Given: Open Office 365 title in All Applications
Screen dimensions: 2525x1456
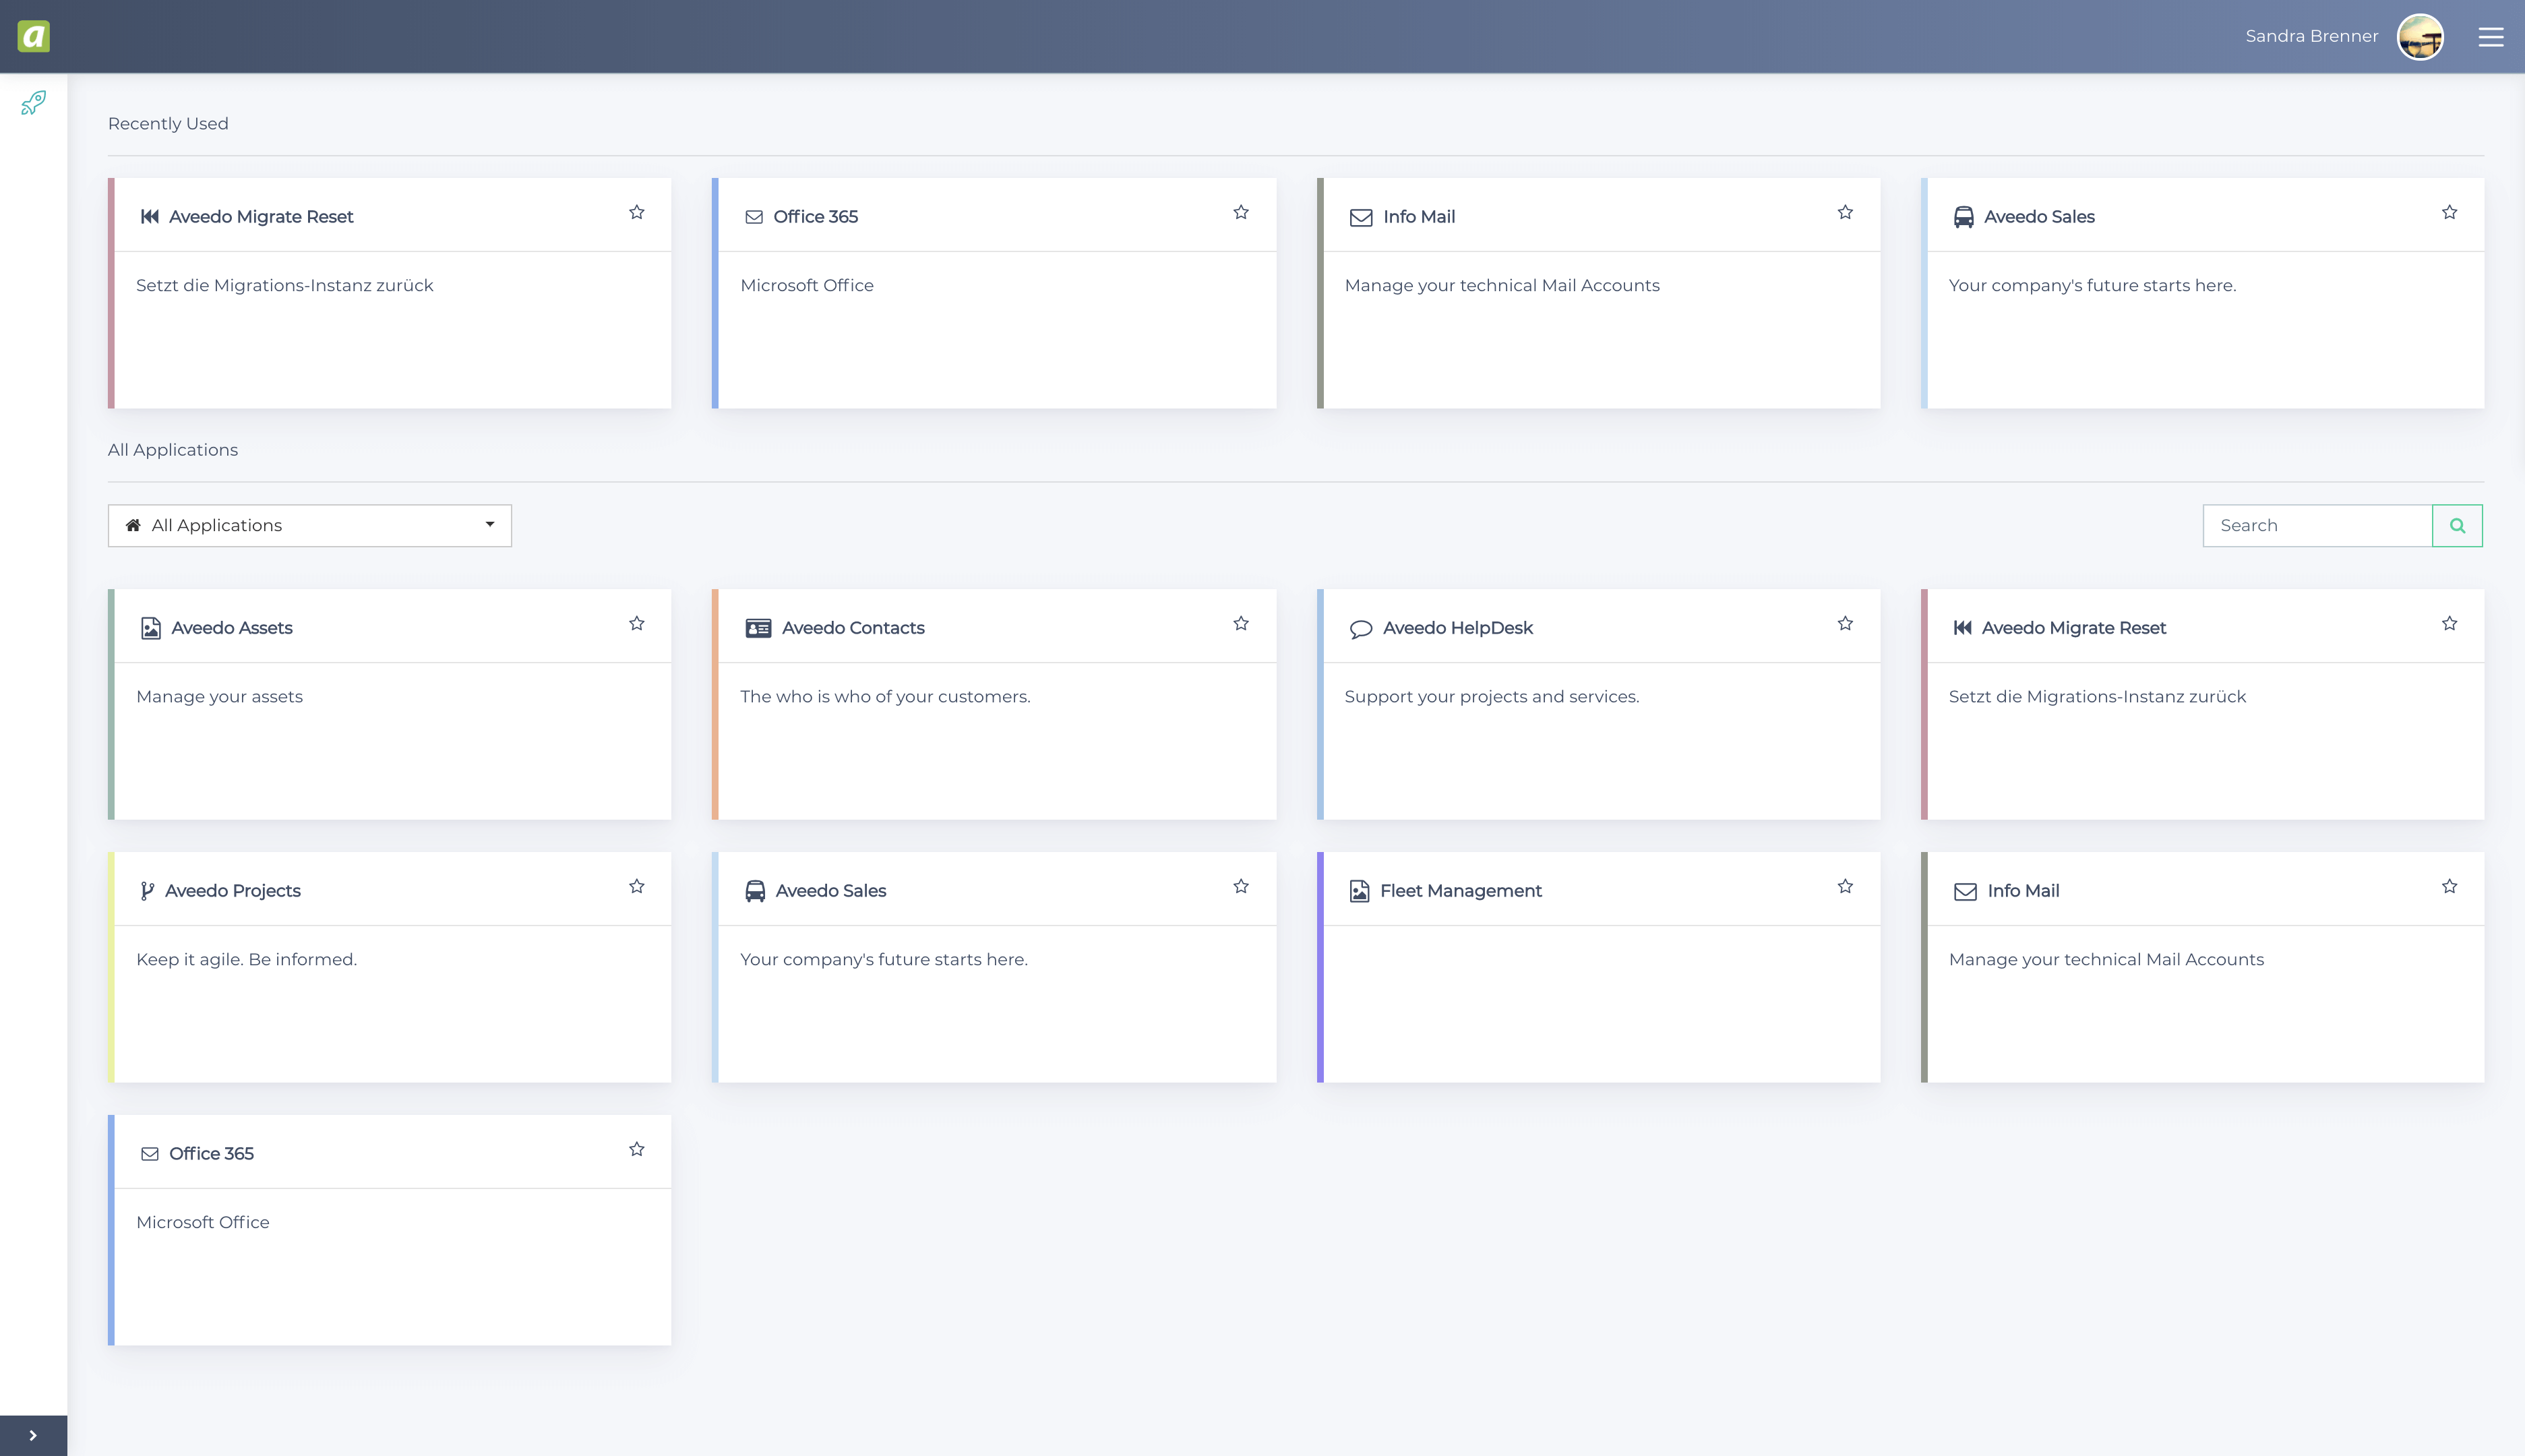Looking at the screenshot, I should [x=211, y=1154].
